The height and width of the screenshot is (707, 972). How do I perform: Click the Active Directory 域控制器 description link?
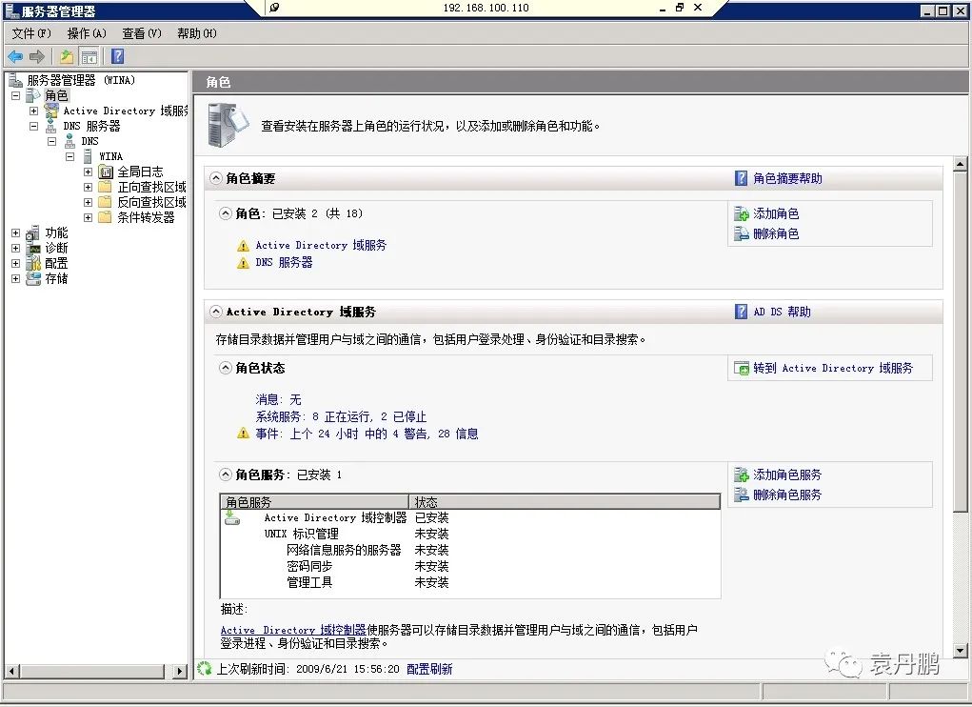click(293, 630)
